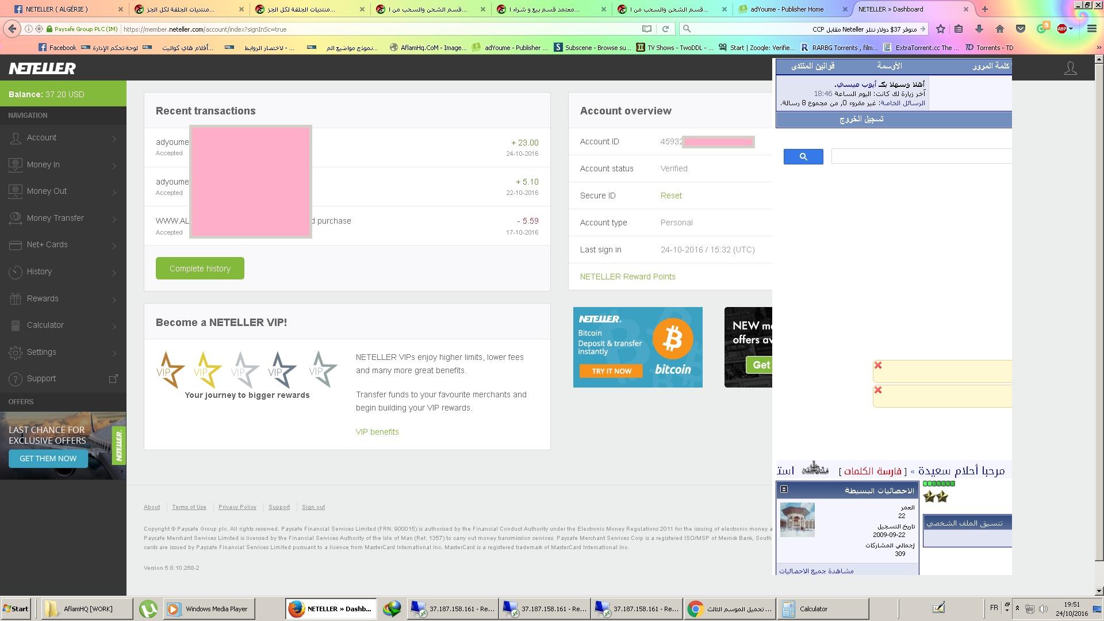1104x621 pixels.
Task: Click the Privacy Policy footer link
Action: pos(237,507)
